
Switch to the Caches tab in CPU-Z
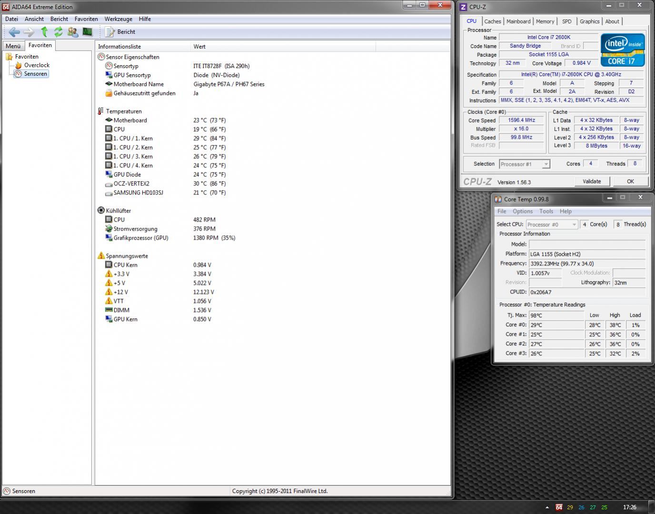493,21
